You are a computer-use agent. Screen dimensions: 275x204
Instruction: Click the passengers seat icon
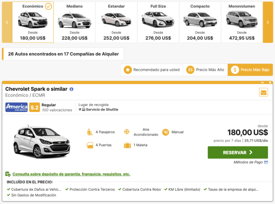pos(90,132)
